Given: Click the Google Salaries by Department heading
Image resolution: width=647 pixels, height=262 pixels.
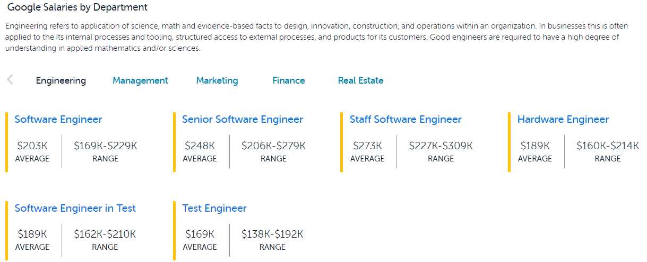Looking at the screenshot, I should (x=77, y=7).
